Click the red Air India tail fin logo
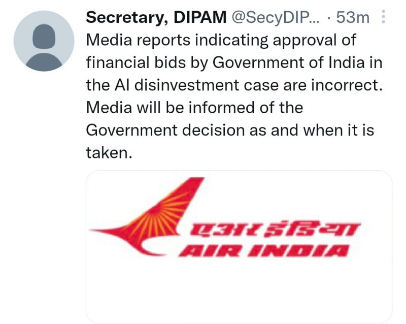This screenshot has width=406, height=324. point(148,216)
